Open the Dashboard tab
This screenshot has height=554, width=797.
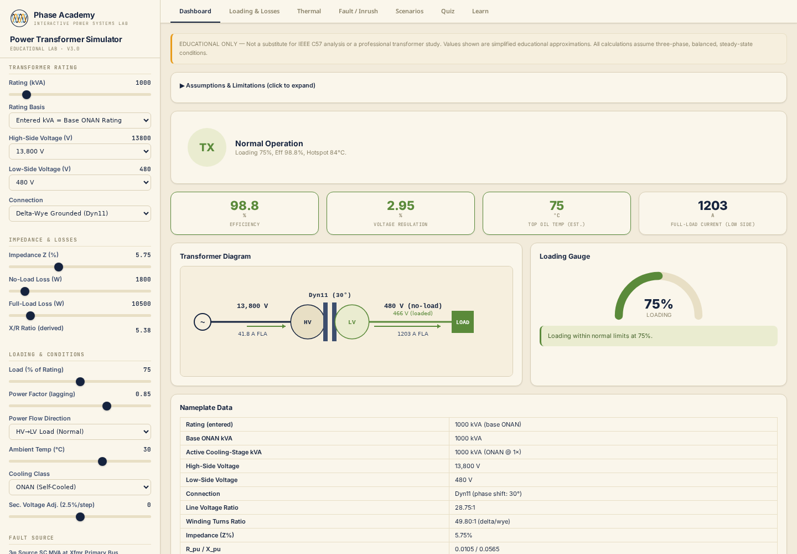195,11
